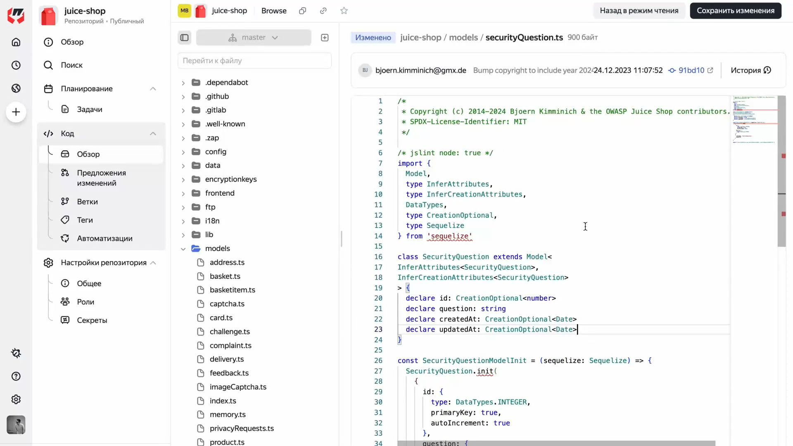Image resolution: width=793 pixels, height=446 pixels.
Task: Star the juice-shop repository
Action: pyautogui.click(x=344, y=11)
